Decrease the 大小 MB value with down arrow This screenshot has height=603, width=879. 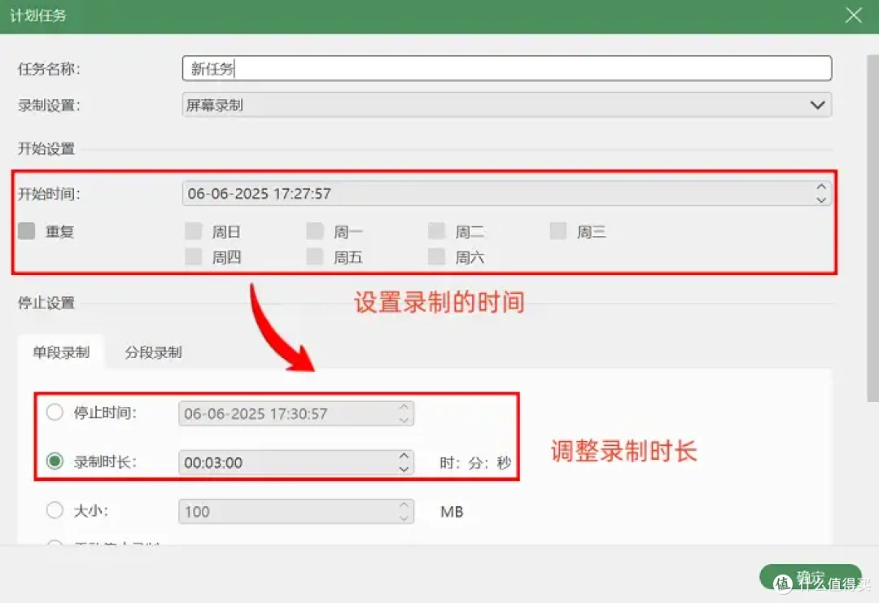click(x=404, y=518)
